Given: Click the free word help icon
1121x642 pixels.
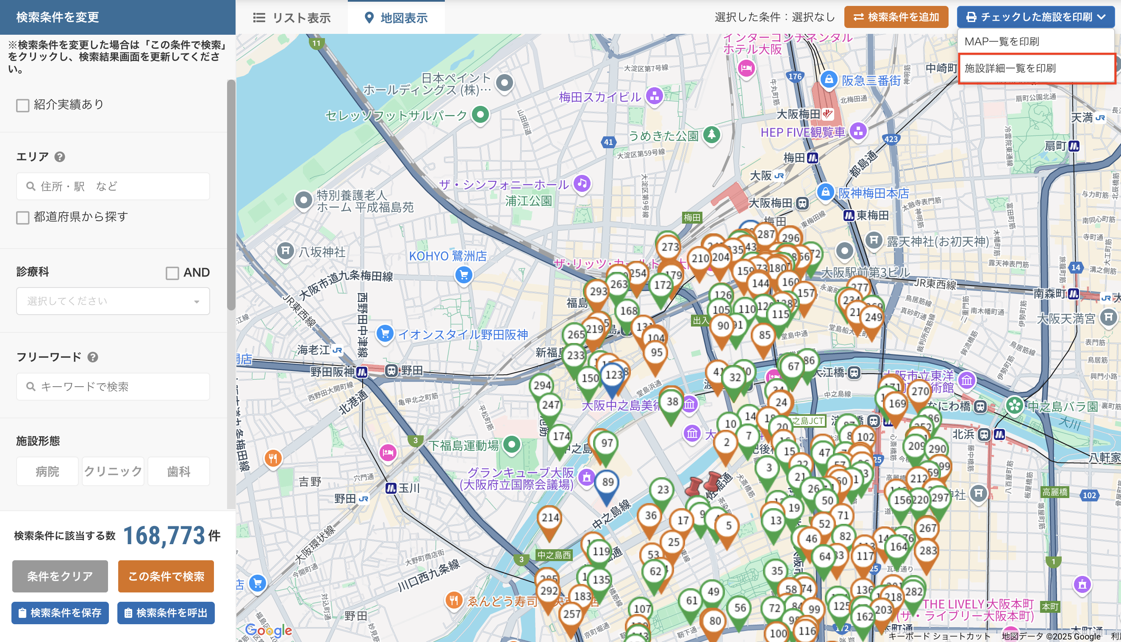Looking at the screenshot, I should click(x=93, y=357).
